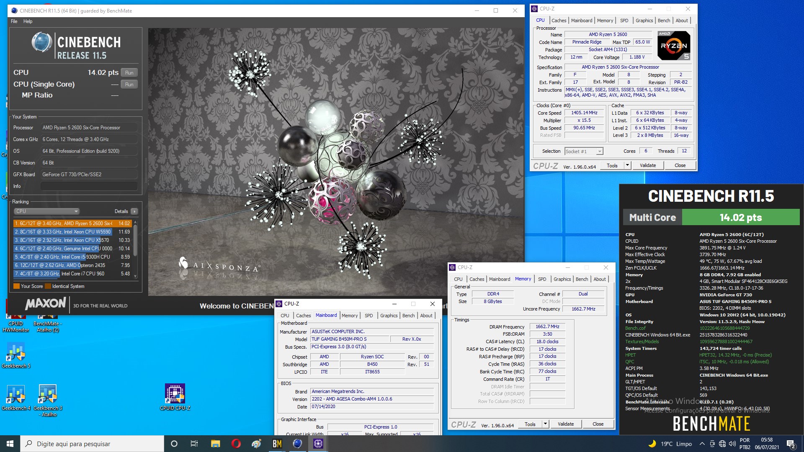This screenshot has height=452, width=804.
Task: Switch to CPU tab in Mainboard CPU-Z window
Action: click(285, 316)
